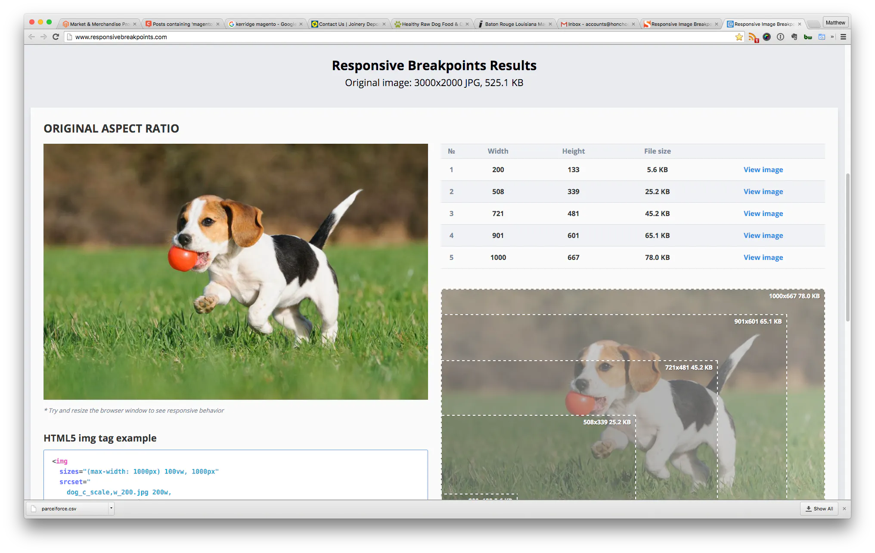Go back to the previous page

tap(31, 37)
